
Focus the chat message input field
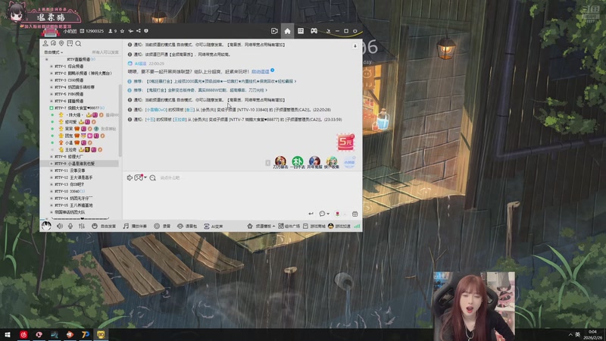pos(242,192)
